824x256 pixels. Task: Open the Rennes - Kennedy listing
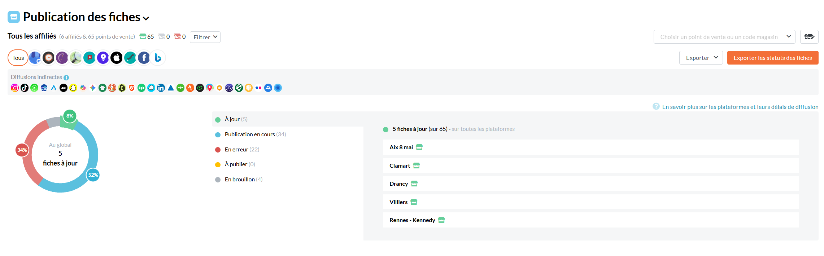point(591,220)
